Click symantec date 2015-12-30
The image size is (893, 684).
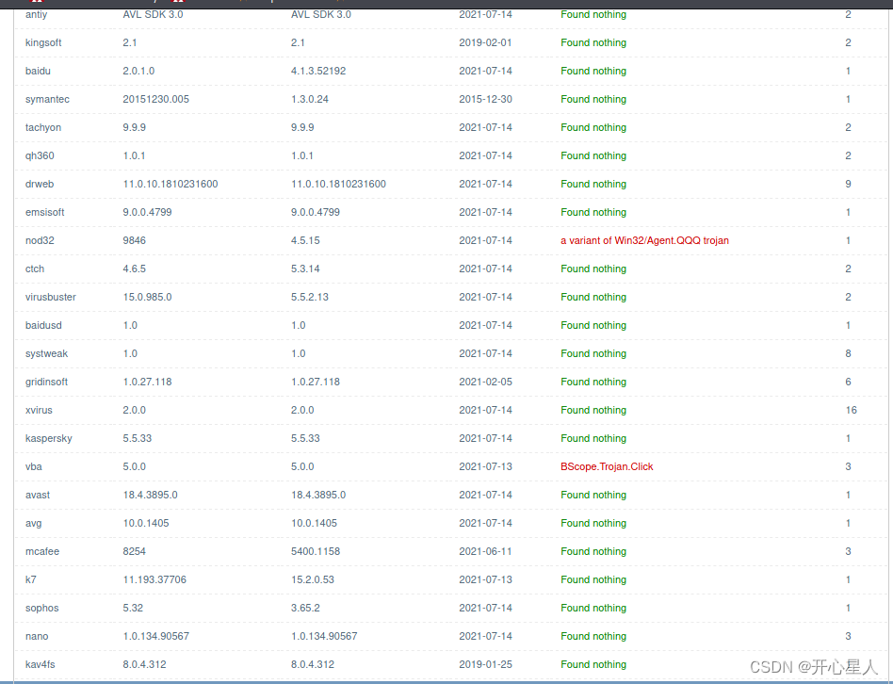486,99
